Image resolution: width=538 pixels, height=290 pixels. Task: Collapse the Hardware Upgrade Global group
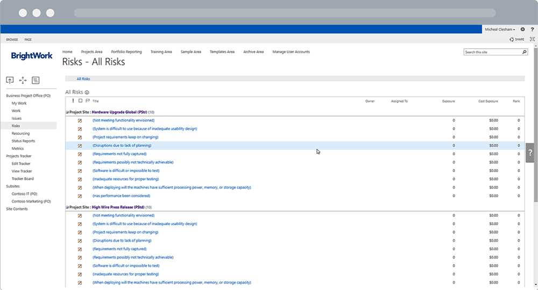pos(67,112)
